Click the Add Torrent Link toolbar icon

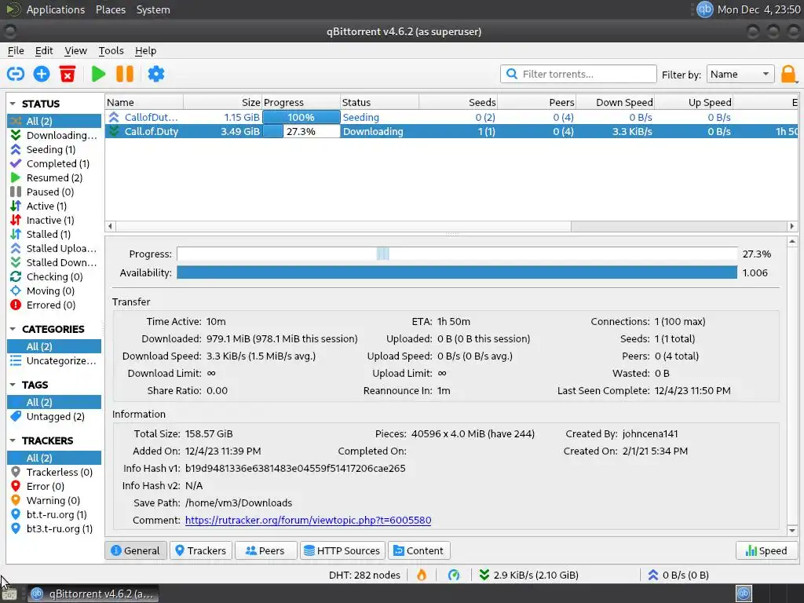16,74
